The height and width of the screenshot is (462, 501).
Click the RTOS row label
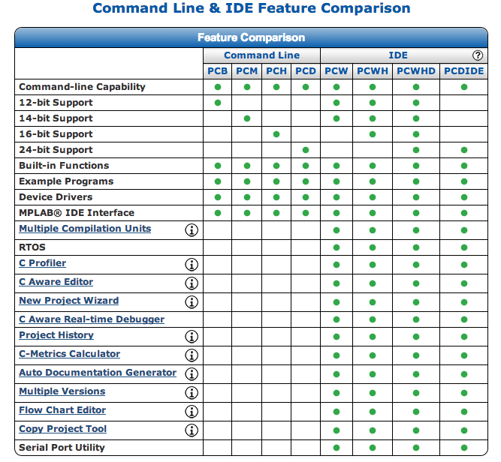click(x=32, y=247)
